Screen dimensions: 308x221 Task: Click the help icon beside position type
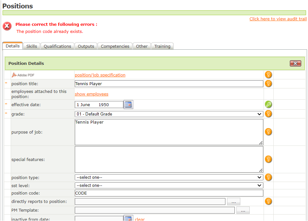pyautogui.click(x=268, y=177)
